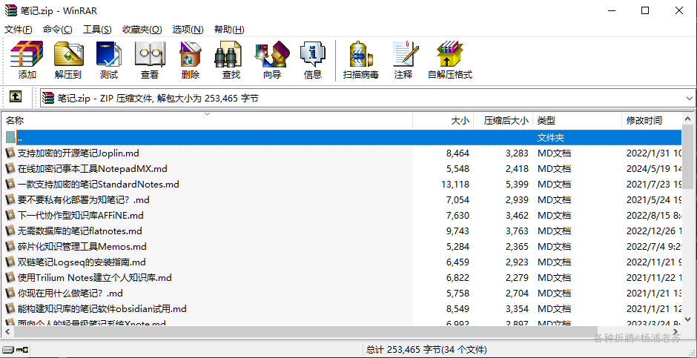Image resolution: width=697 pixels, height=358 pixels.
Task: Click the vertical scrollbar down arrow
Action: (687, 319)
